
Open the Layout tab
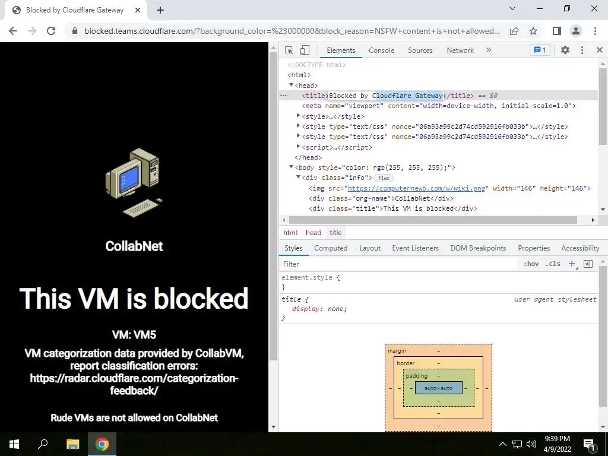pyautogui.click(x=370, y=248)
